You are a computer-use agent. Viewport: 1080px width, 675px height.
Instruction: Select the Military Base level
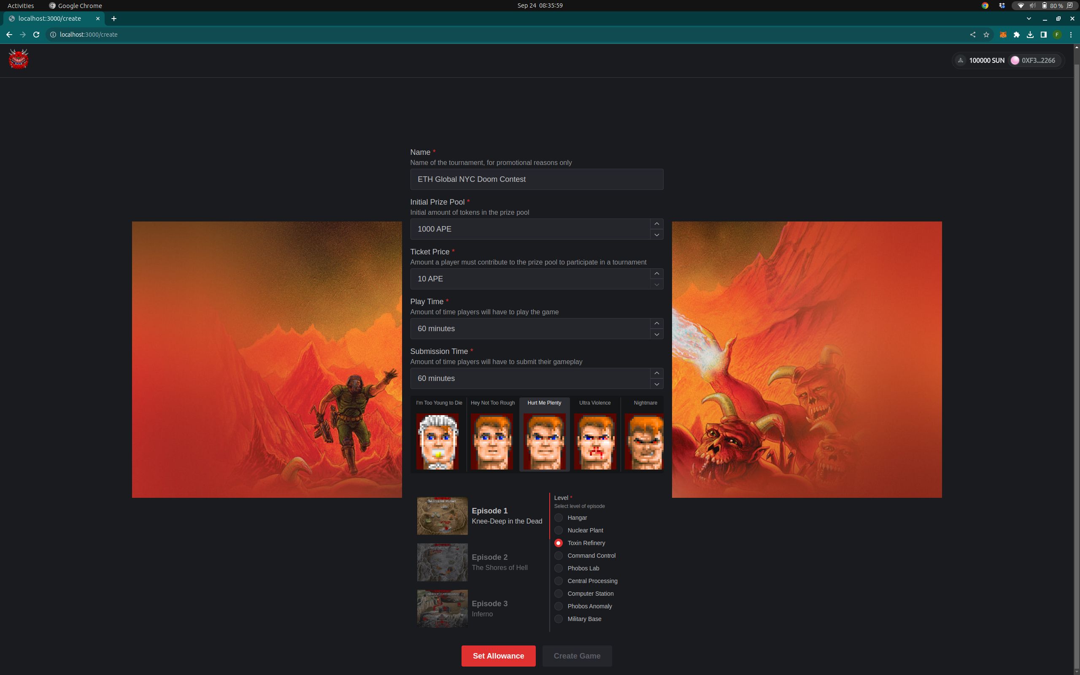558,619
